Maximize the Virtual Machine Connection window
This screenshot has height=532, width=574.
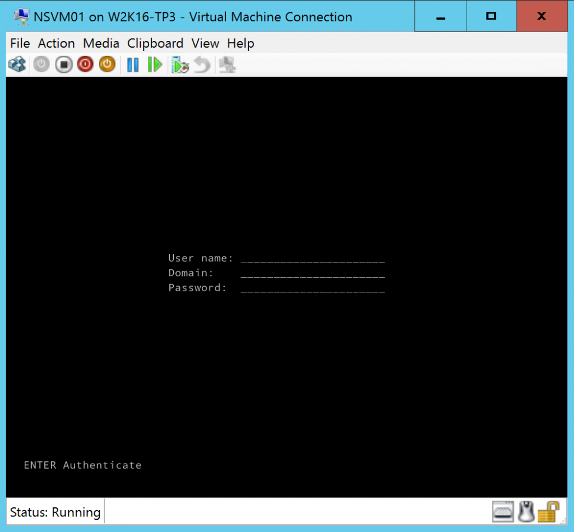[491, 16]
